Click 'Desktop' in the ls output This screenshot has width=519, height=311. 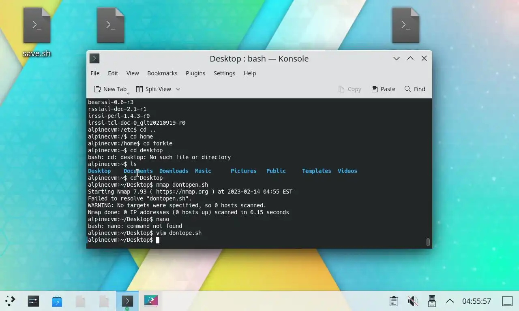(99, 171)
